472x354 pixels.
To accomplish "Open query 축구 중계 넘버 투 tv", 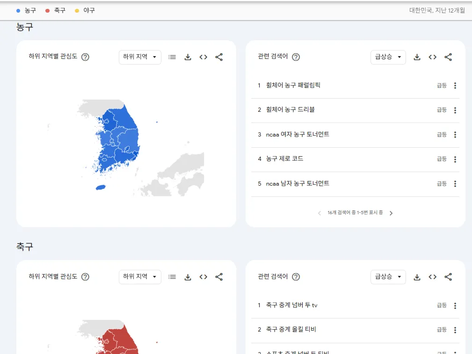I will point(292,305).
